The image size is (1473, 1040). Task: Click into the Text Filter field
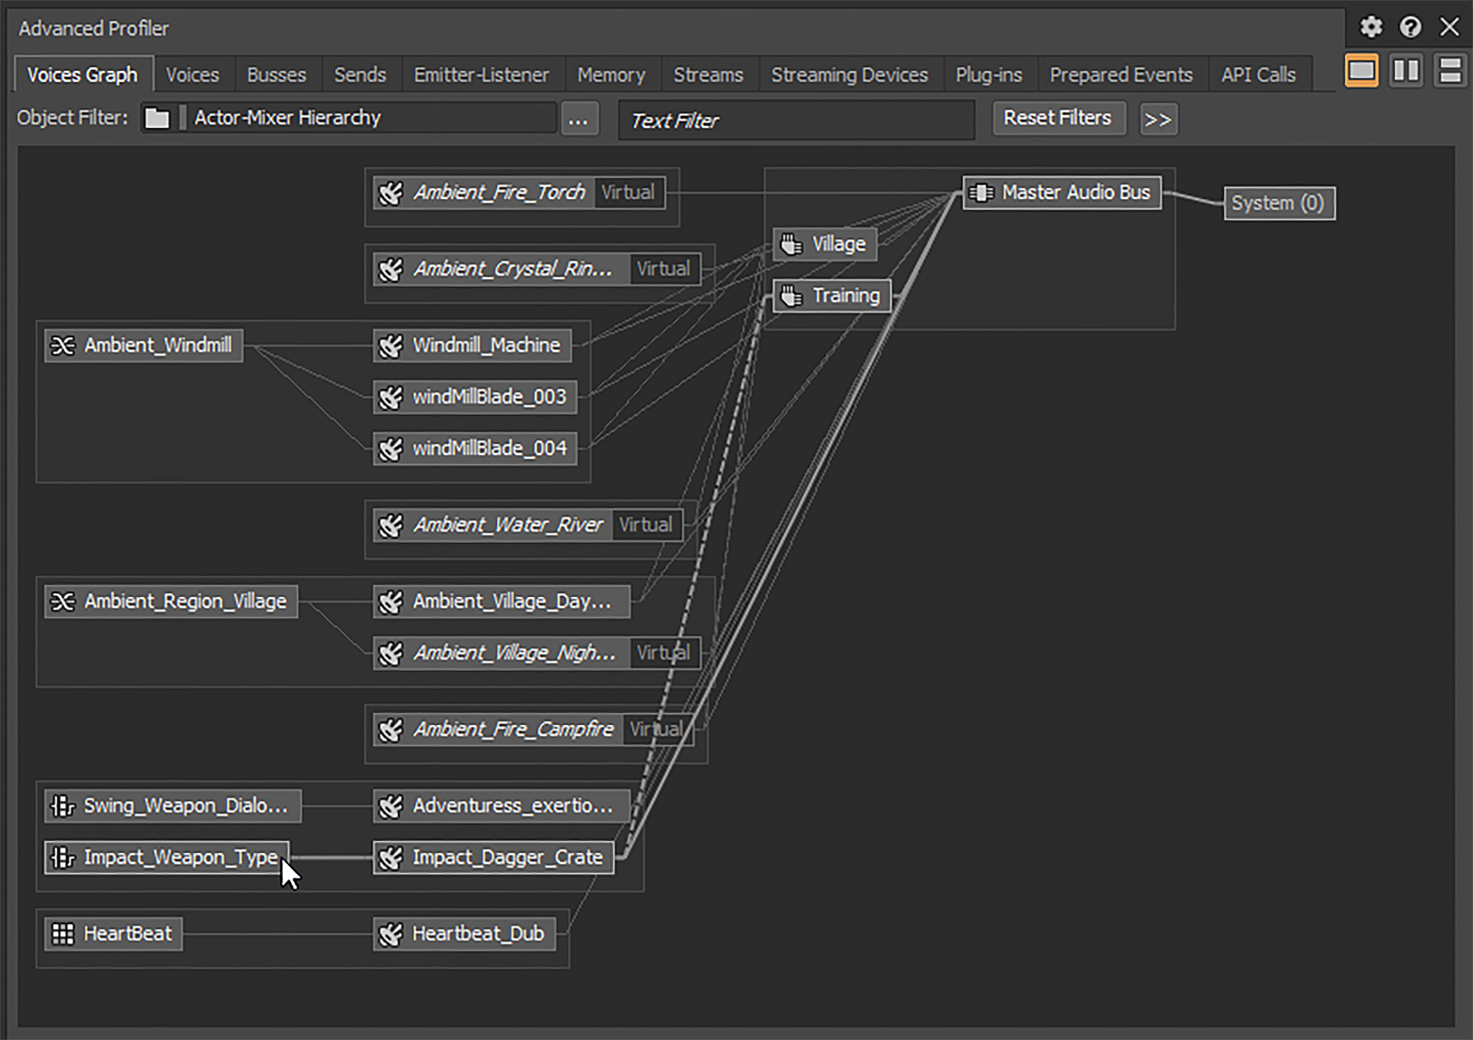tap(795, 121)
